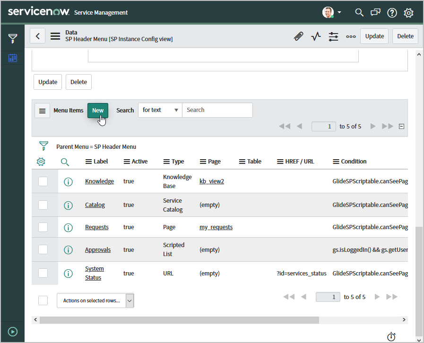
Task: Click the horizontal scrollbar under the list
Action: click(x=179, y=320)
